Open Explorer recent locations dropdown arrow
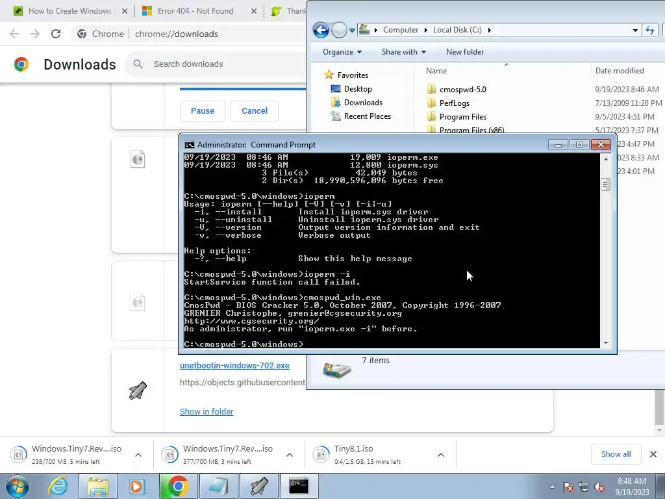 352,31
